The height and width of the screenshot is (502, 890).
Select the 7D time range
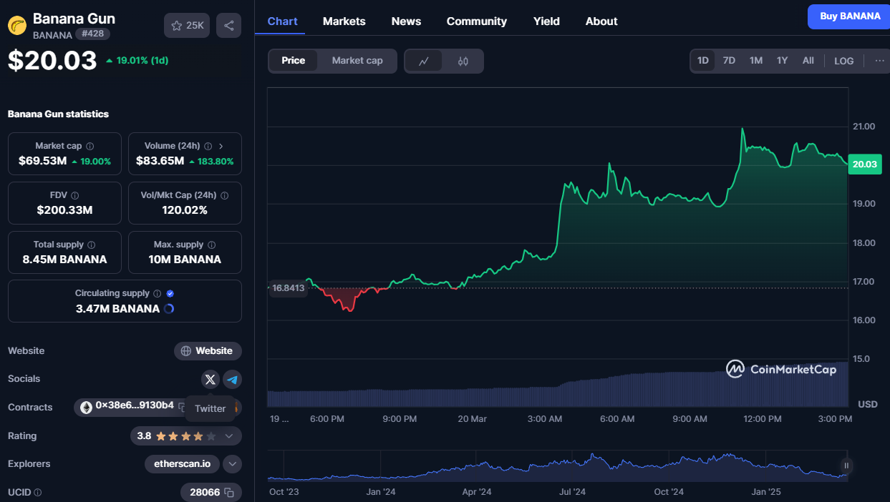[x=729, y=61]
